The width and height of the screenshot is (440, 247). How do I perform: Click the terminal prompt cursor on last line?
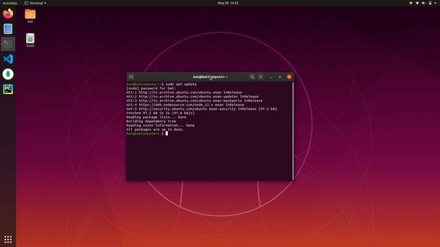point(166,134)
